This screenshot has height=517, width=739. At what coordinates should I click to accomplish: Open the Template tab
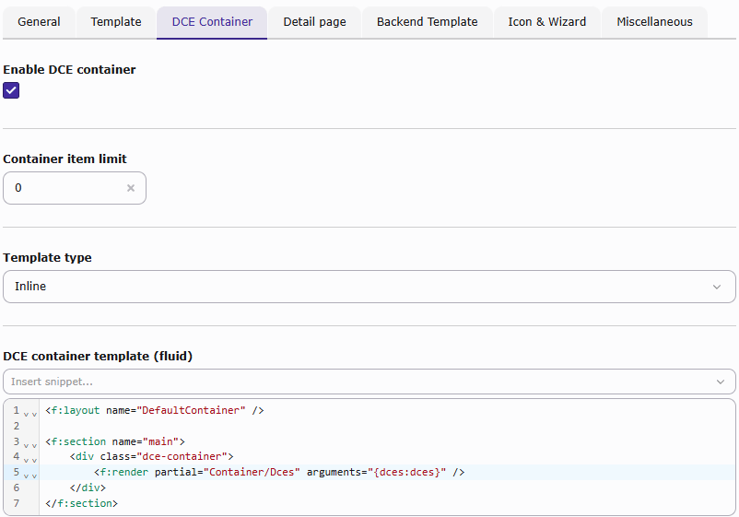point(116,22)
